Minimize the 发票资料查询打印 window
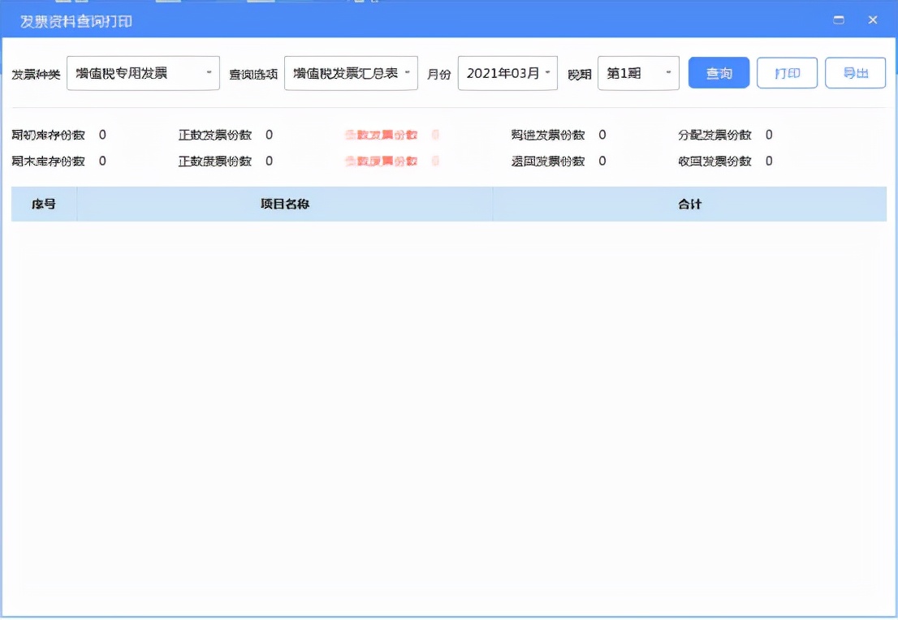Screen dimensions: 898x620 (840, 19)
